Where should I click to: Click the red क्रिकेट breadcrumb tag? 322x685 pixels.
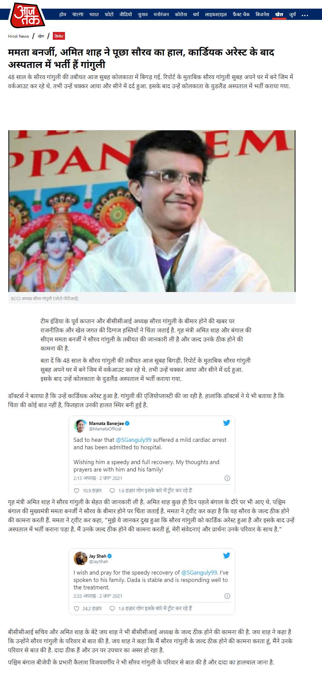coord(59,36)
